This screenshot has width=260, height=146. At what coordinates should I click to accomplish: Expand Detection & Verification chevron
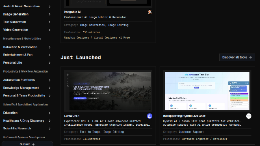(50, 47)
